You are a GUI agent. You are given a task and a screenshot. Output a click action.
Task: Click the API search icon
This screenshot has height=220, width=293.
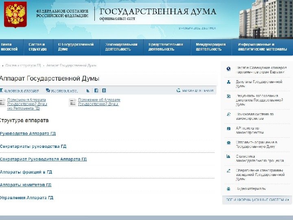[x=229, y=128]
